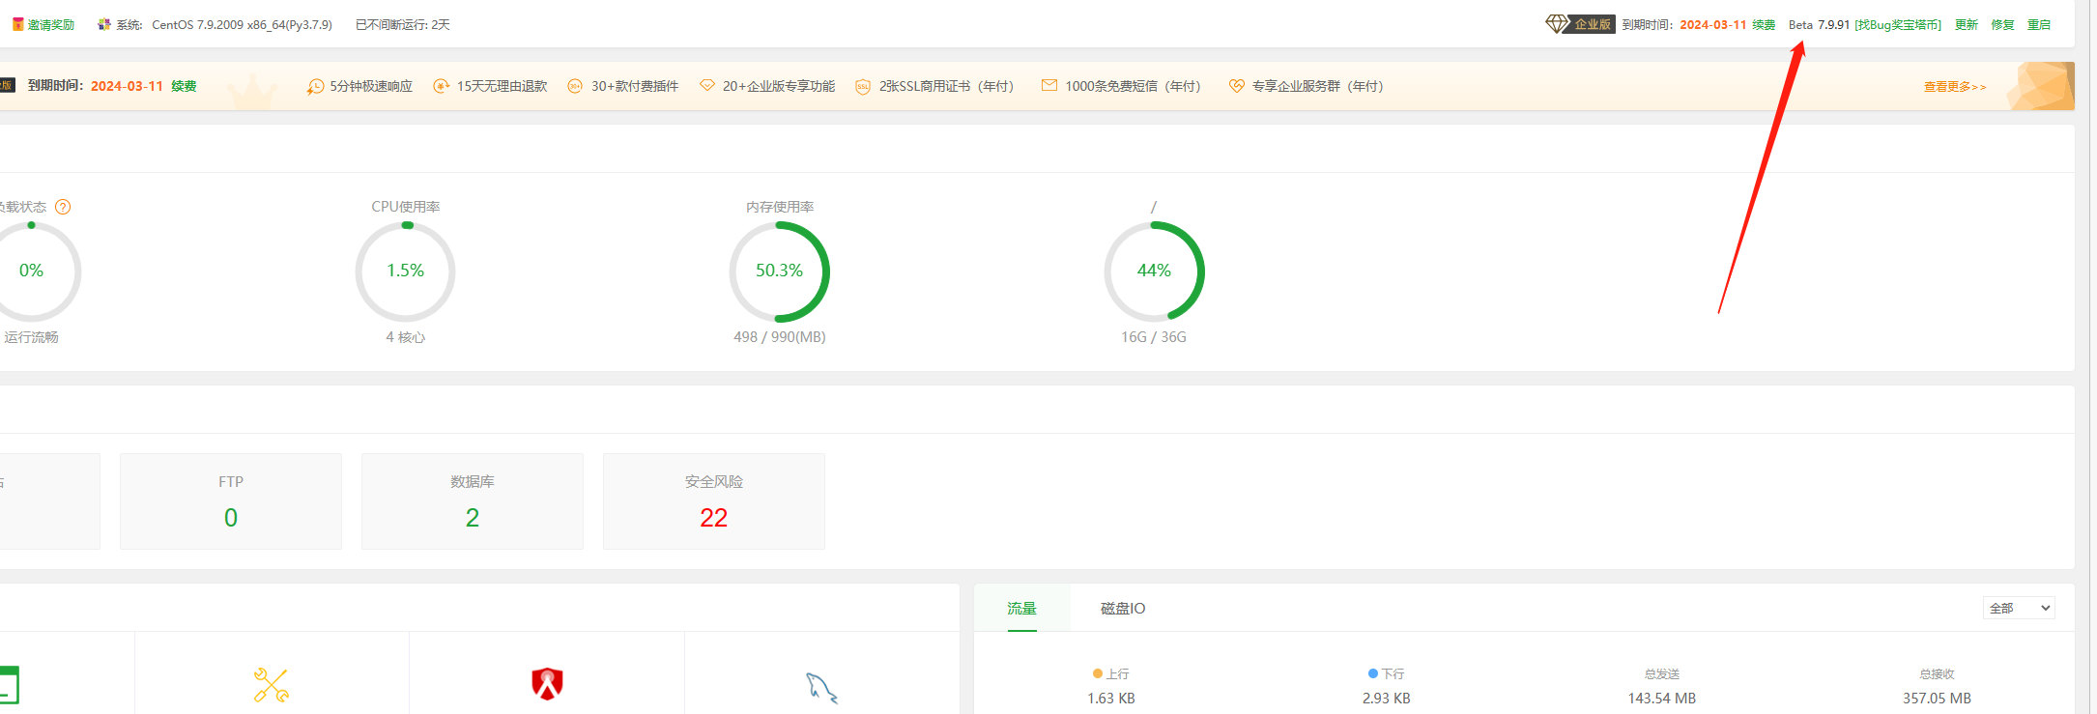Click the 5分钟极速响应 clock icon

tap(315, 86)
